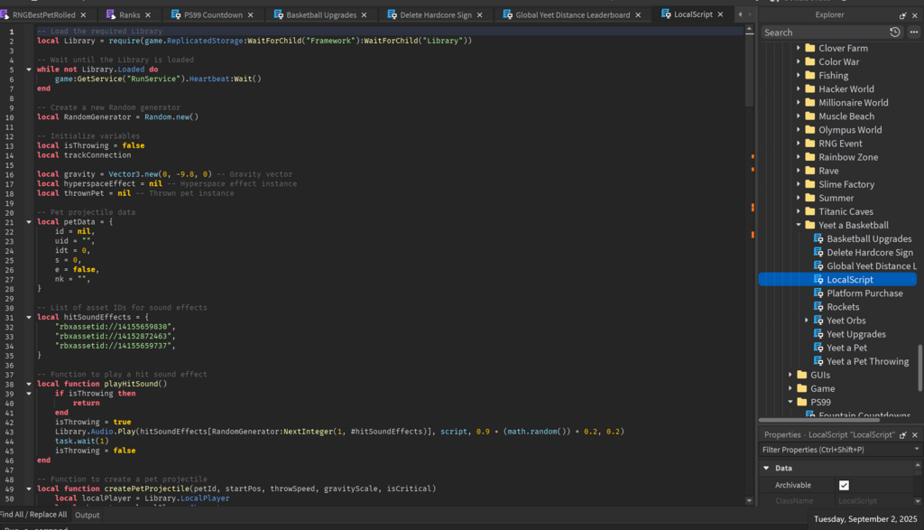
Task: Collapse the Yeet a Basketball folder
Action: click(x=799, y=226)
